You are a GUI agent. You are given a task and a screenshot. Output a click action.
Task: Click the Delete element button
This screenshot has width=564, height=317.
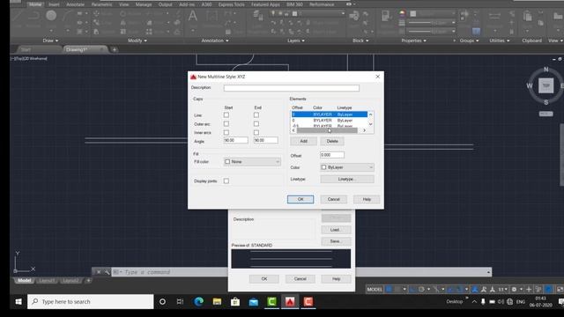[x=332, y=141]
